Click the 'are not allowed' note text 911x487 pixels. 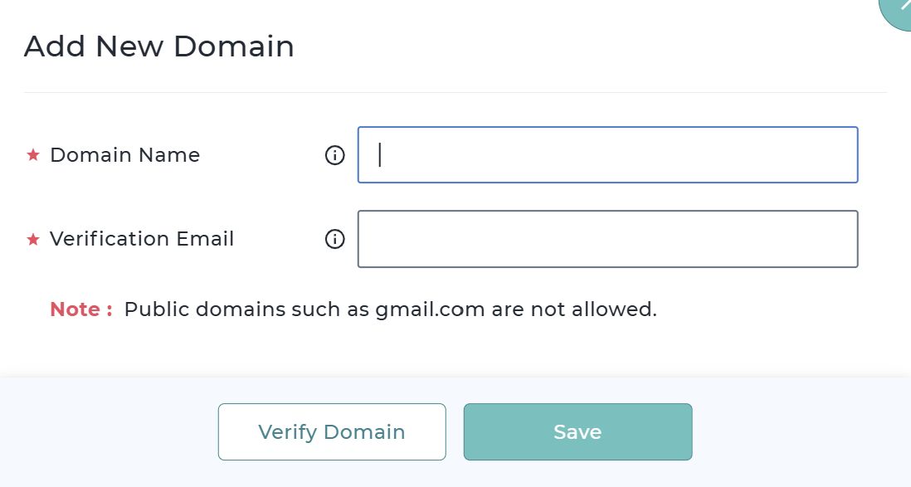pyautogui.click(x=574, y=309)
